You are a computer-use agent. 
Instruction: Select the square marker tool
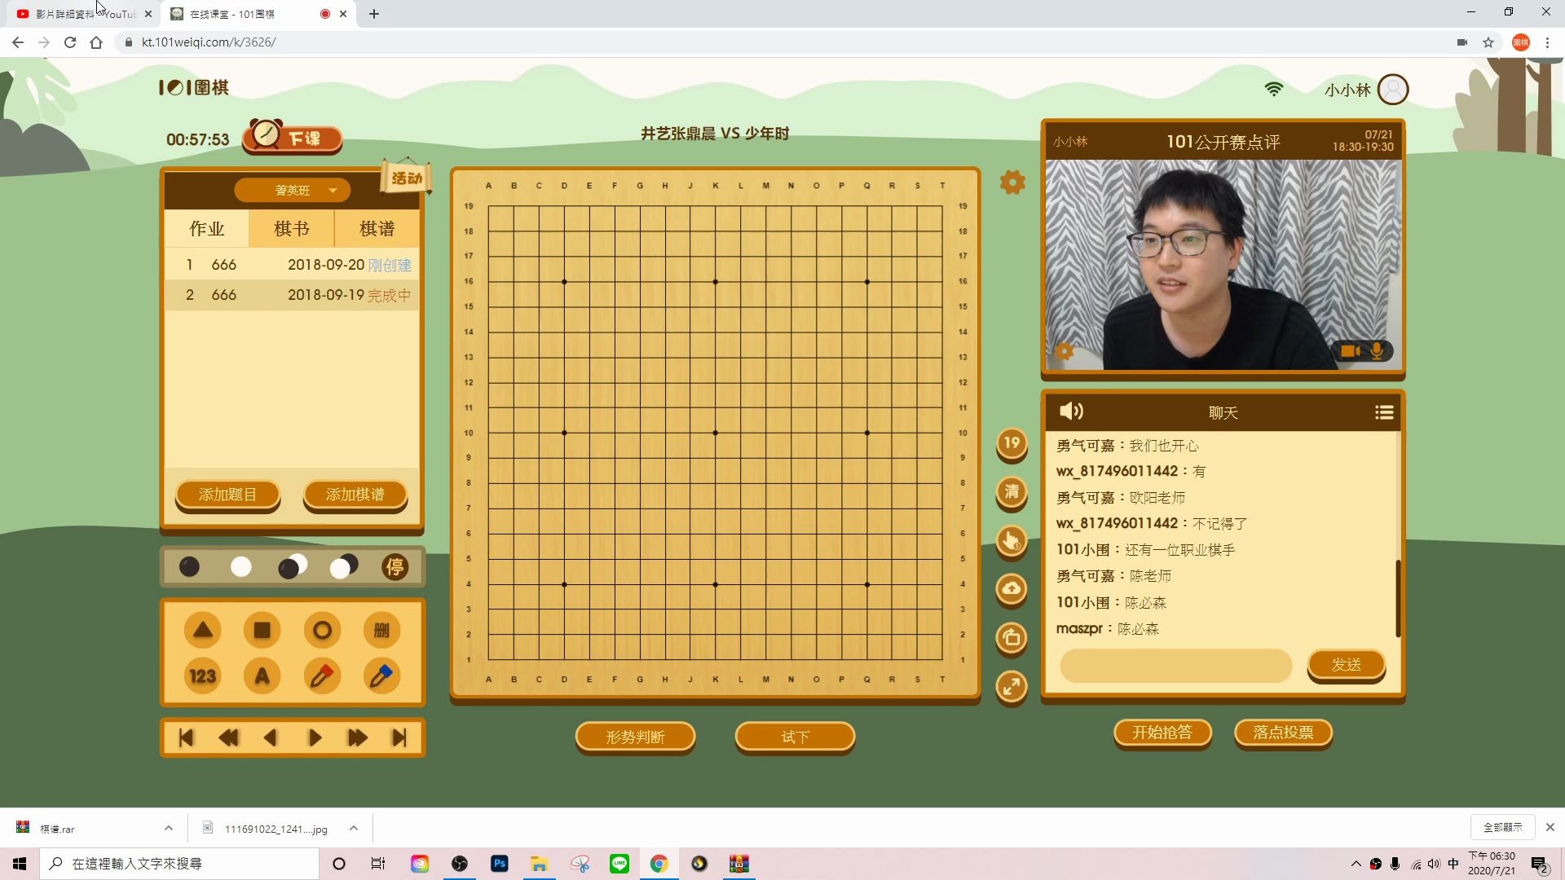262,630
